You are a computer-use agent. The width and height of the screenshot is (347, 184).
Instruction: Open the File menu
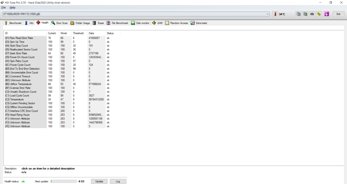3,8
